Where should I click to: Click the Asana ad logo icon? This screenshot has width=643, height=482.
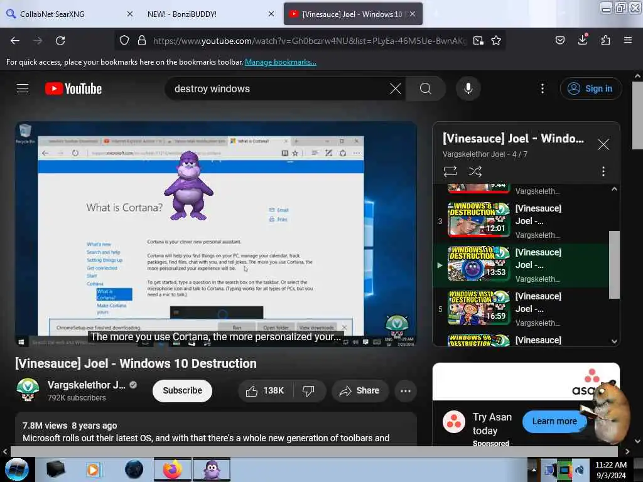pyautogui.click(x=454, y=421)
